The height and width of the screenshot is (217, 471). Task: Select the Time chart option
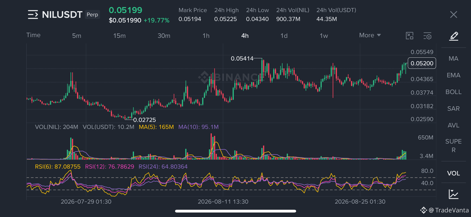(x=33, y=35)
